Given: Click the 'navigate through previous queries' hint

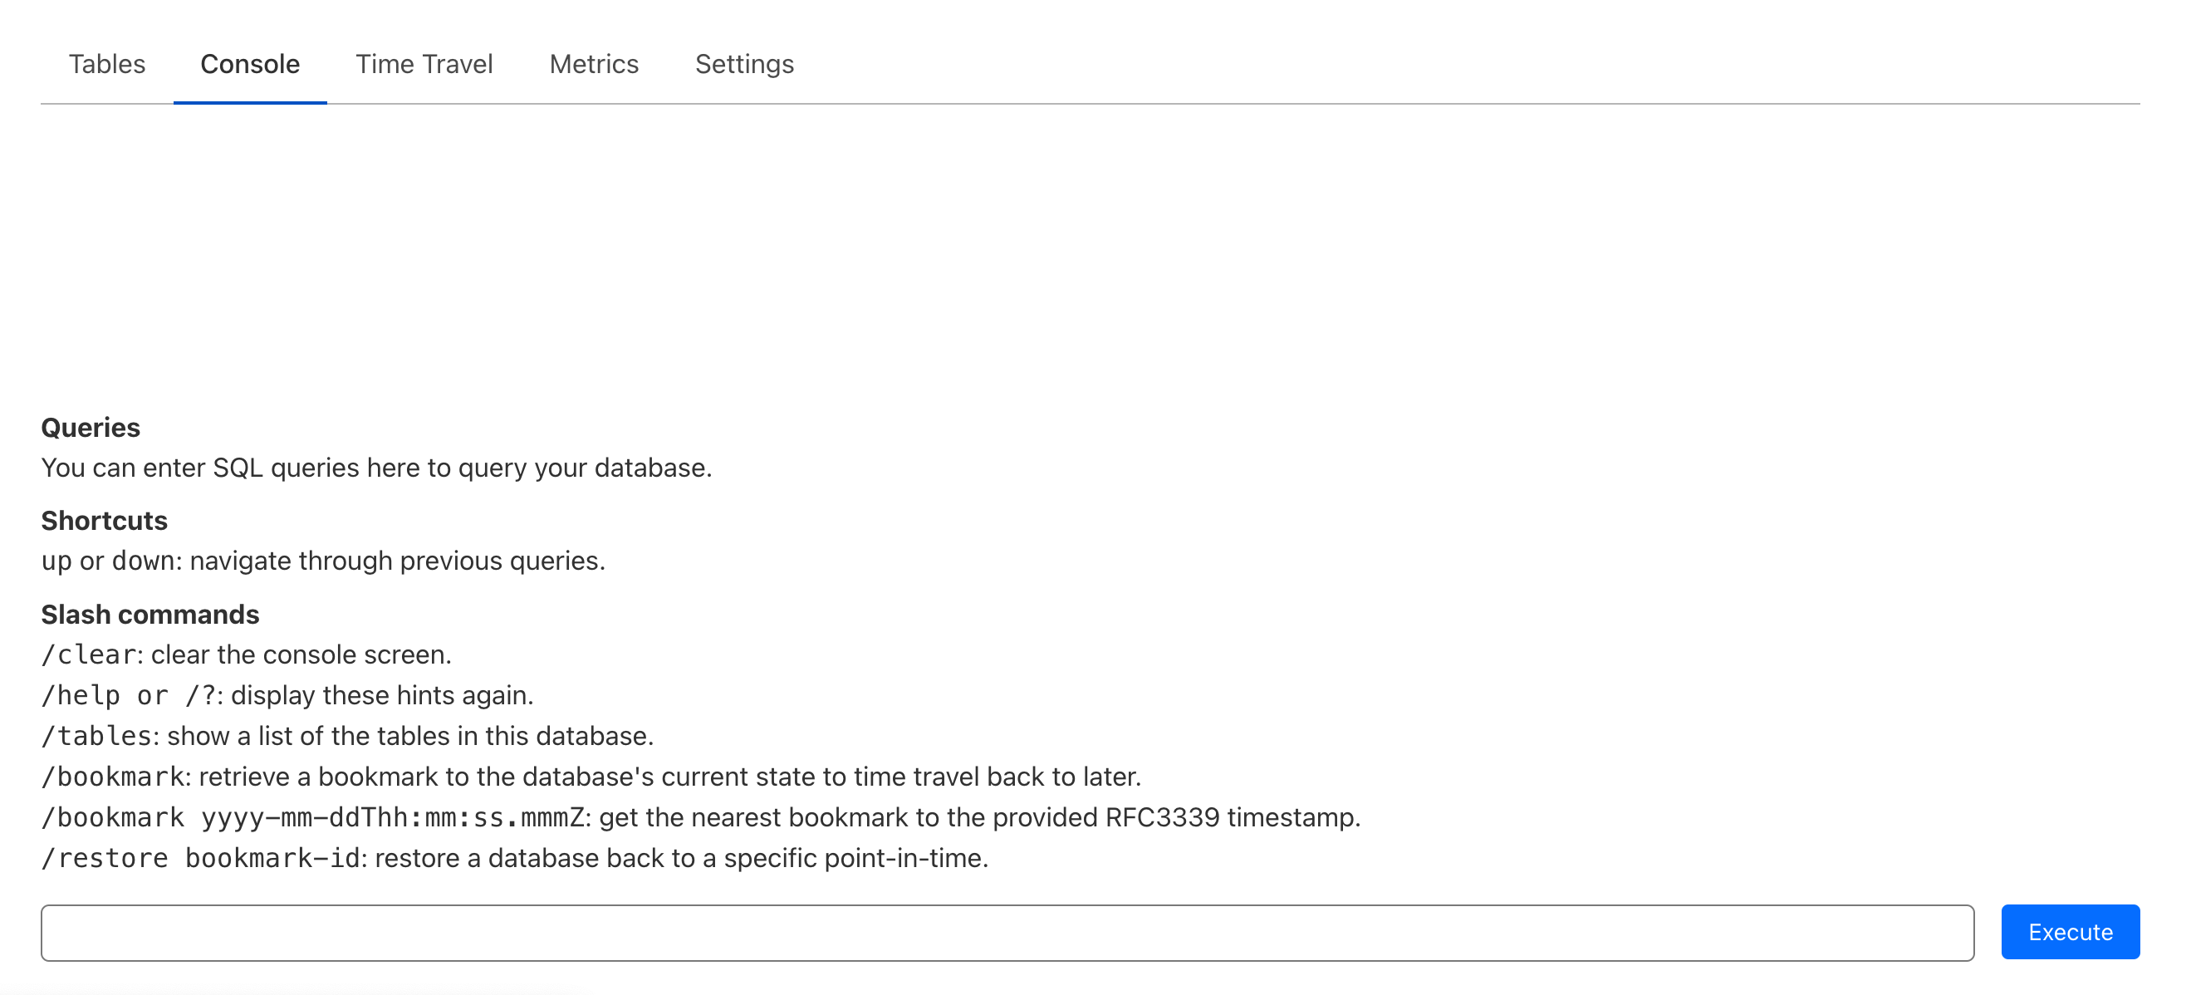Looking at the screenshot, I should pyautogui.click(x=397, y=561).
